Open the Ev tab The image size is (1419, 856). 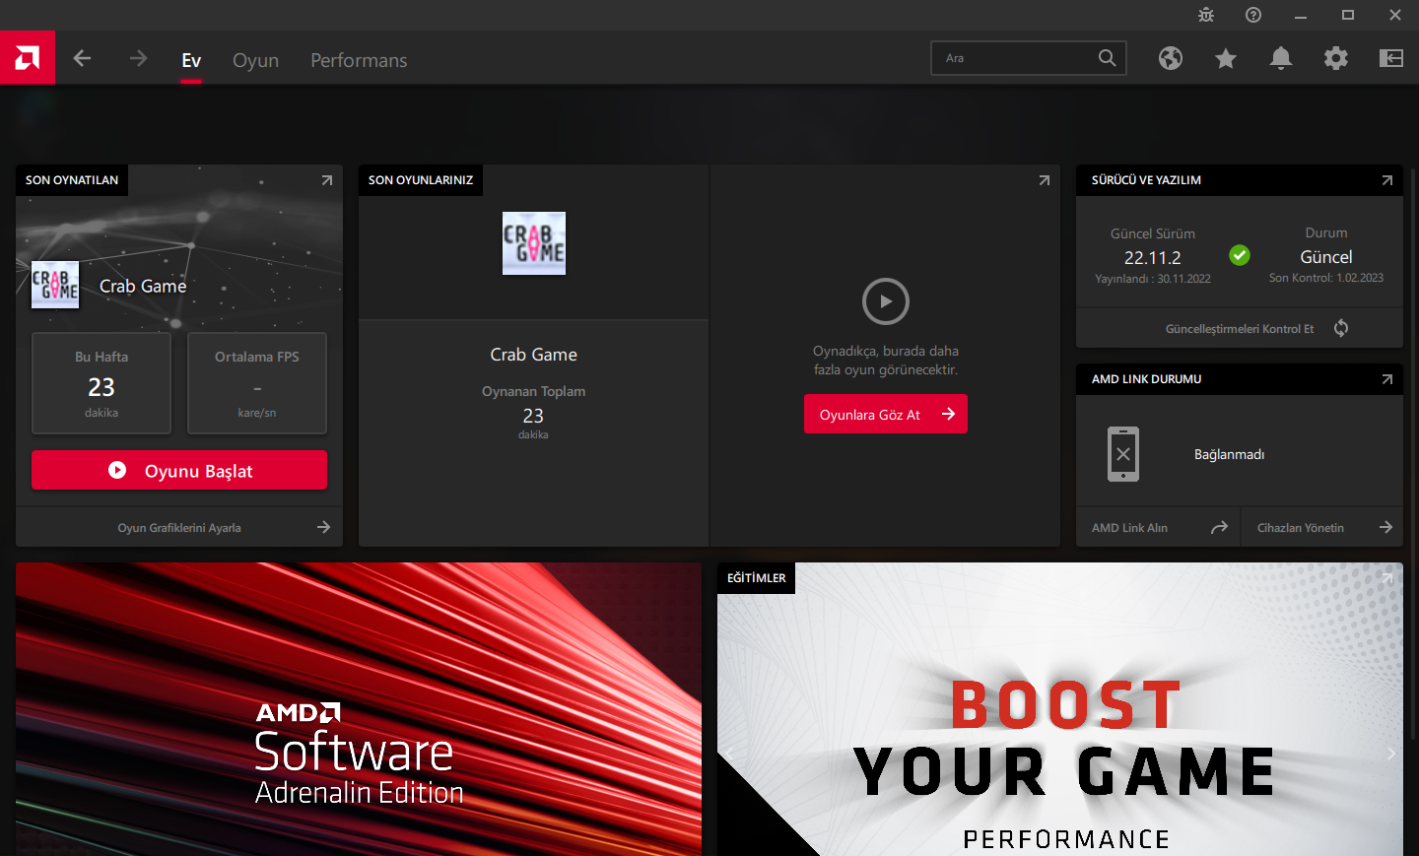pos(191,60)
